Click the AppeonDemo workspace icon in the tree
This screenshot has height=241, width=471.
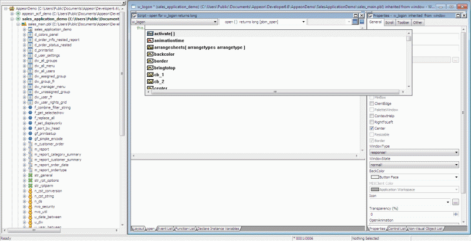[13, 9]
